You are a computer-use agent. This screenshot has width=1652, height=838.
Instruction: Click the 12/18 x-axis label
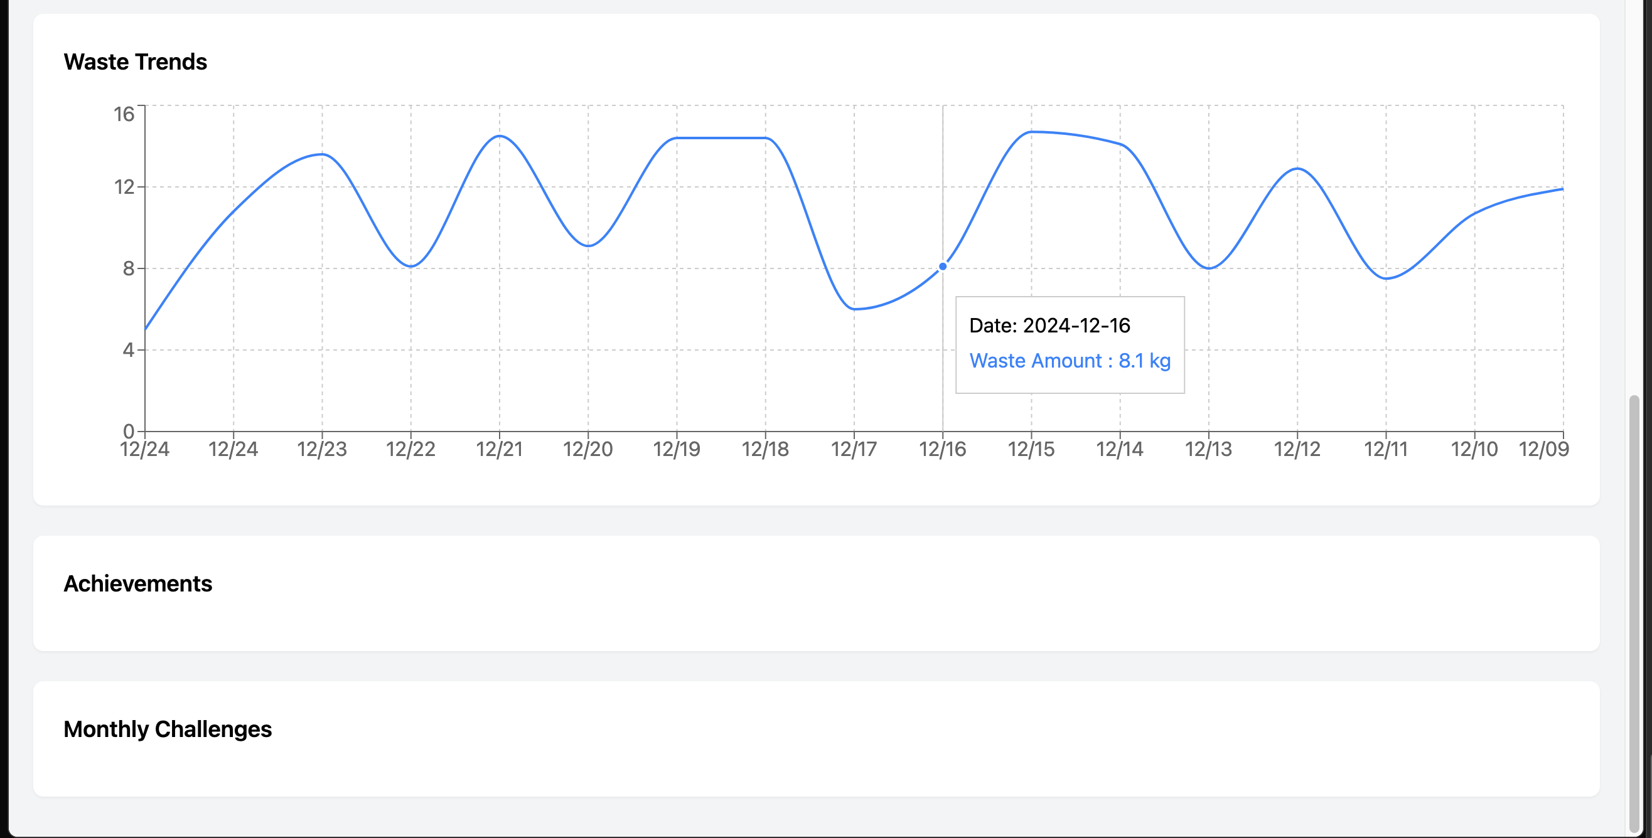click(x=764, y=449)
